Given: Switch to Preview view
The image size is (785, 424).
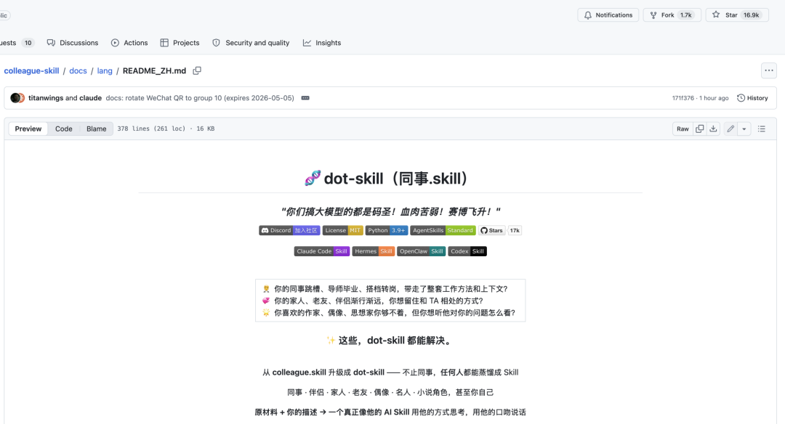Looking at the screenshot, I should click(28, 129).
